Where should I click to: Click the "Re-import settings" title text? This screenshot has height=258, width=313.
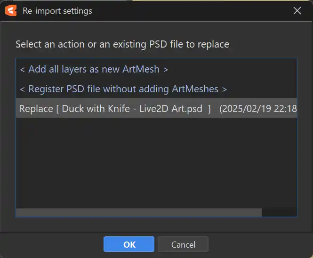coord(57,10)
